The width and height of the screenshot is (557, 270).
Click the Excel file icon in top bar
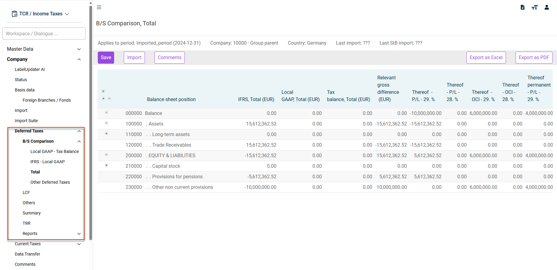coord(523,7)
